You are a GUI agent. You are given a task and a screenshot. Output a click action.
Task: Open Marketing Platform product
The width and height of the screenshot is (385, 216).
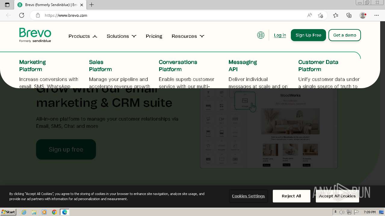coord(32,66)
